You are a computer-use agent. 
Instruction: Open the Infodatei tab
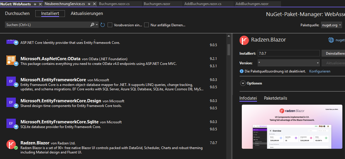point(248,98)
